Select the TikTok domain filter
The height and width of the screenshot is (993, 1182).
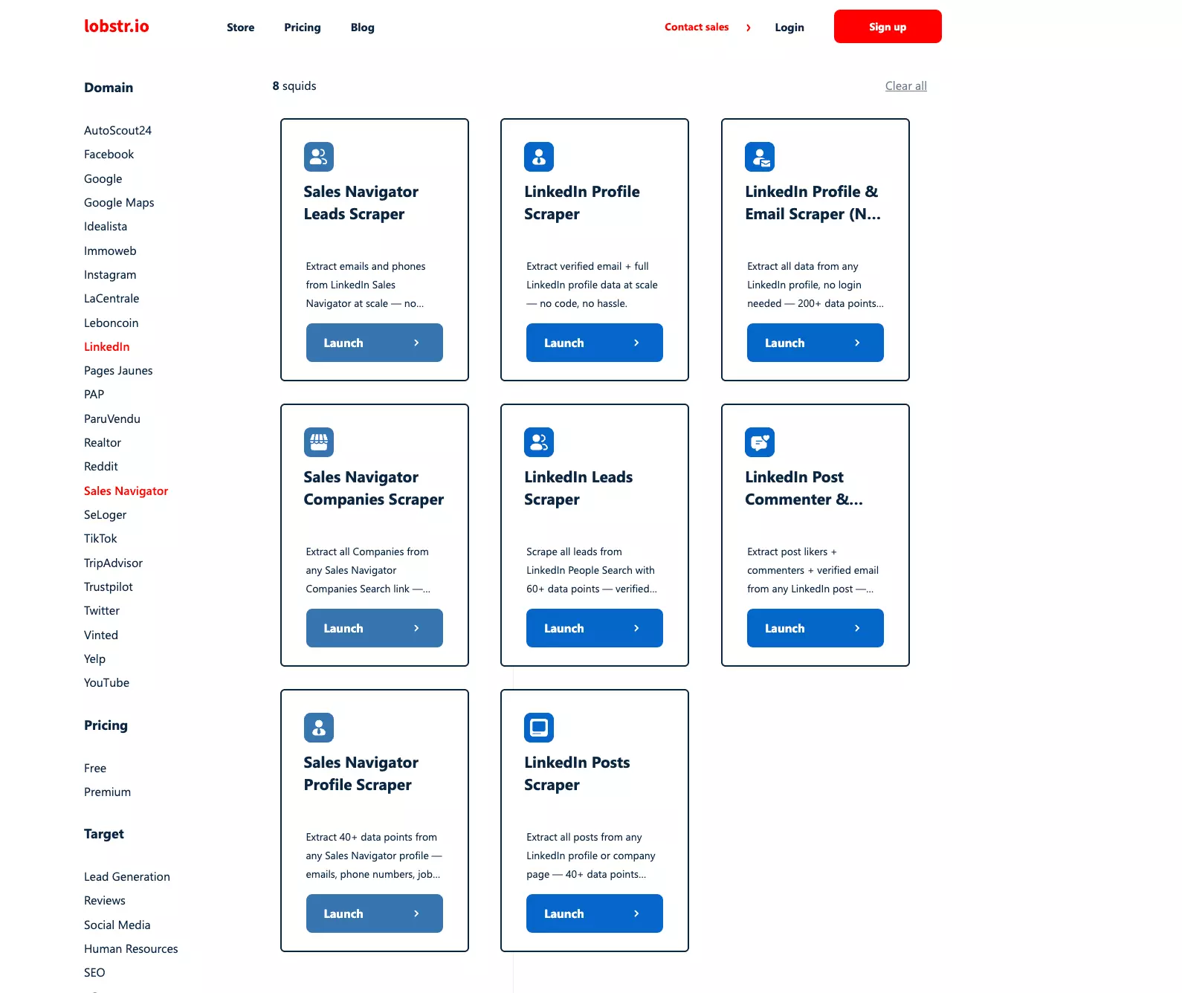click(100, 539)
